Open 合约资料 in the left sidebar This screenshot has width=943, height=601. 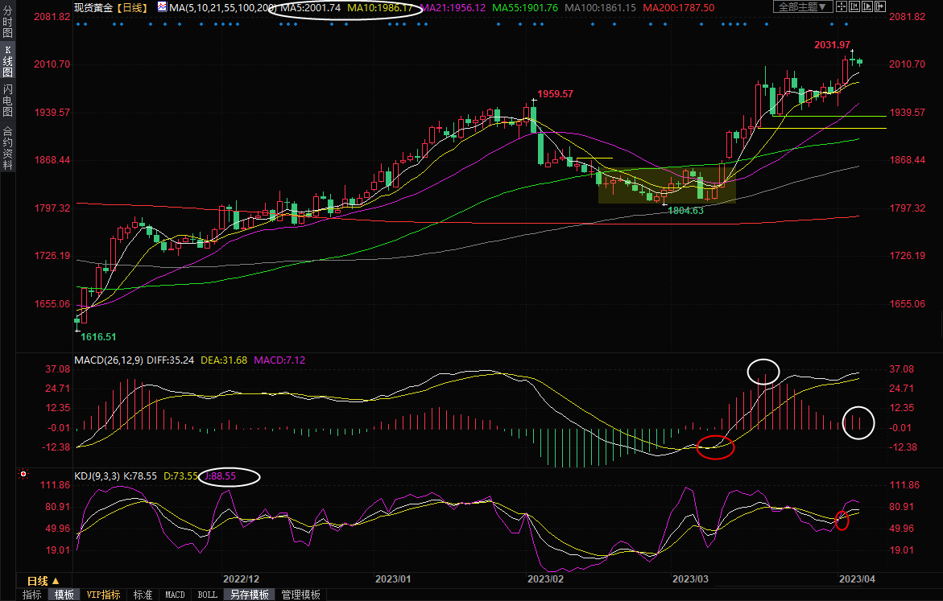(7, 147)
